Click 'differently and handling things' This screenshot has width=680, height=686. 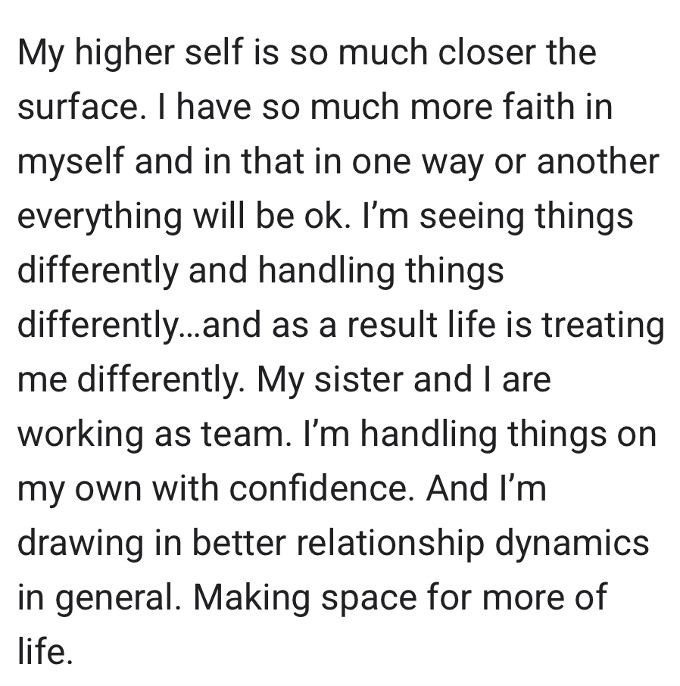[x=260, y=272]
